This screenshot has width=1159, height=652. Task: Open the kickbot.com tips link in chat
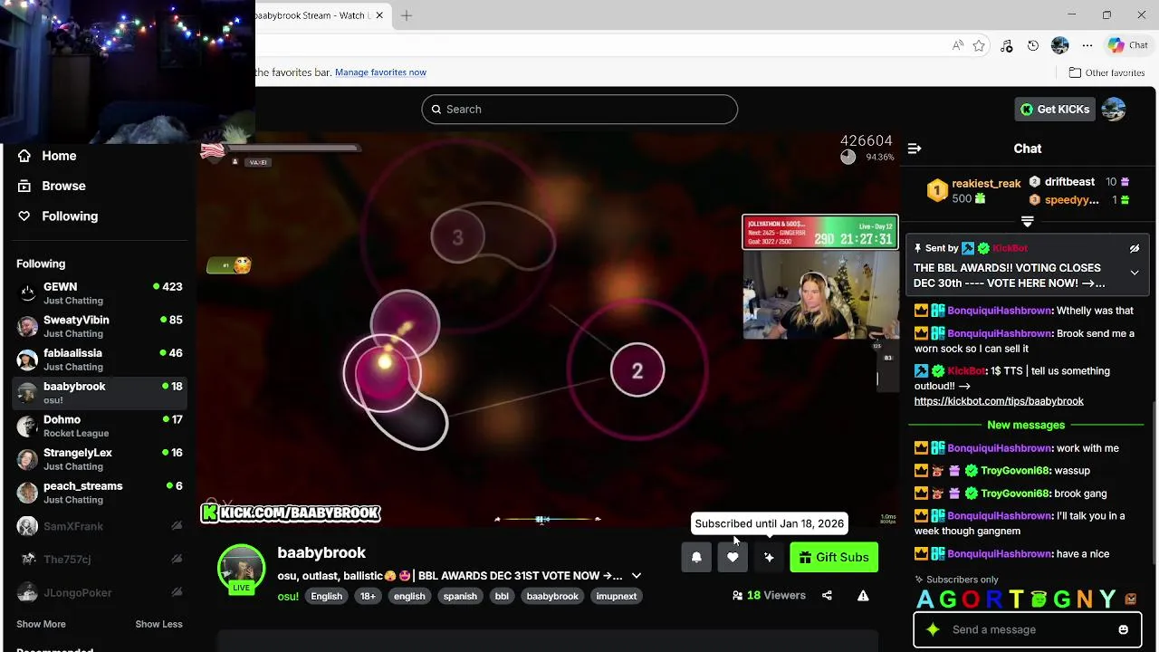tap(999, 401)
